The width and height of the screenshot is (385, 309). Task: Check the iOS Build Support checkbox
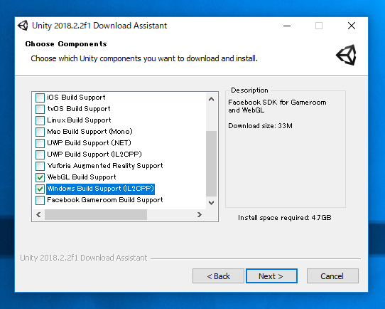pos(40,98)
